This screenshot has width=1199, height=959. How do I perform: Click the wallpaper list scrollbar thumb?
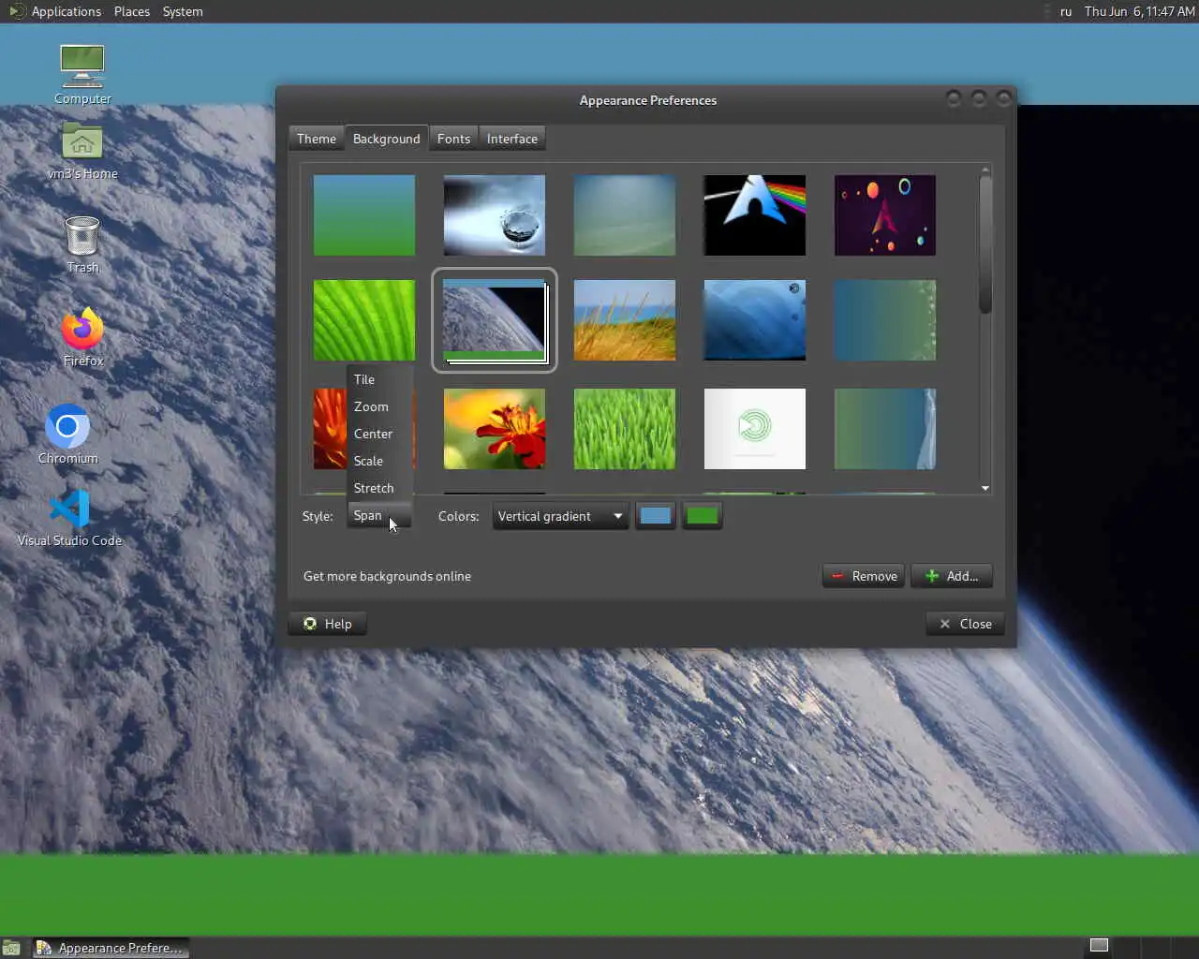coord(985,245)
